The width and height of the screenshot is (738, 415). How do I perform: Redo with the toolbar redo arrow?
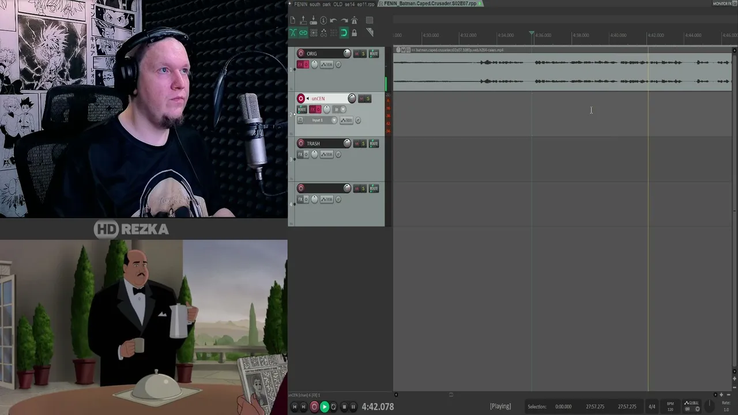click(344, 20)
